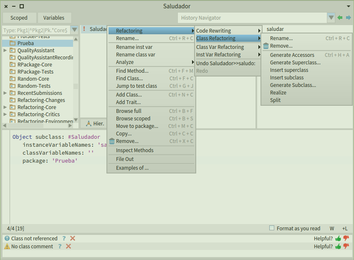Click the +L toggle in the status bar
354x260 pixels.
click(x=344, y=228)
